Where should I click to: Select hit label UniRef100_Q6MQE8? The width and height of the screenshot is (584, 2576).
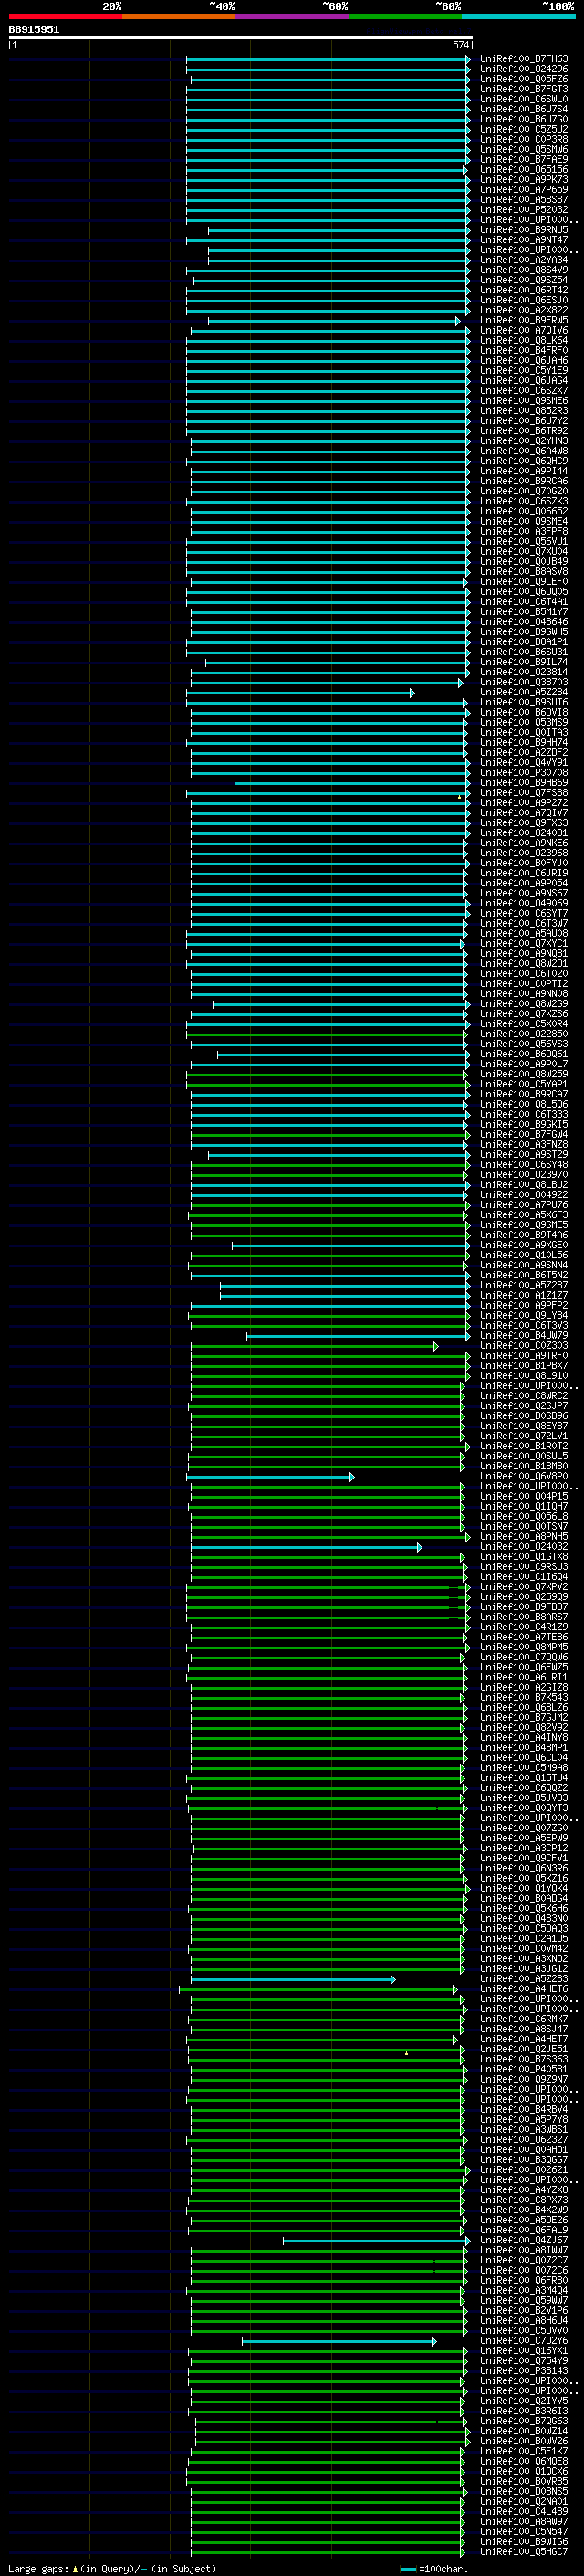(524, 2461)
